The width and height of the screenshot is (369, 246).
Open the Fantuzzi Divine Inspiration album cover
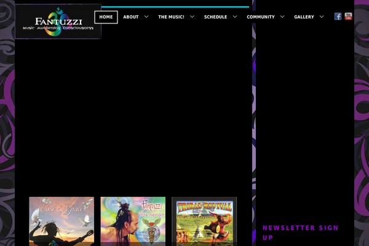click(133, 221)
